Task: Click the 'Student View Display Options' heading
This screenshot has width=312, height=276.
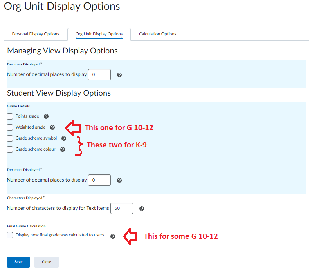Action: (59, 93)
